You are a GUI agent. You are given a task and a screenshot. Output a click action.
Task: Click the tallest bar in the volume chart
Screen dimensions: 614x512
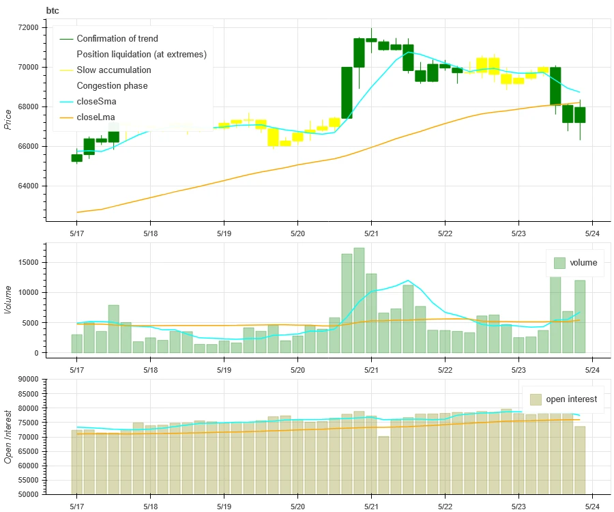(x=359, y=300)
